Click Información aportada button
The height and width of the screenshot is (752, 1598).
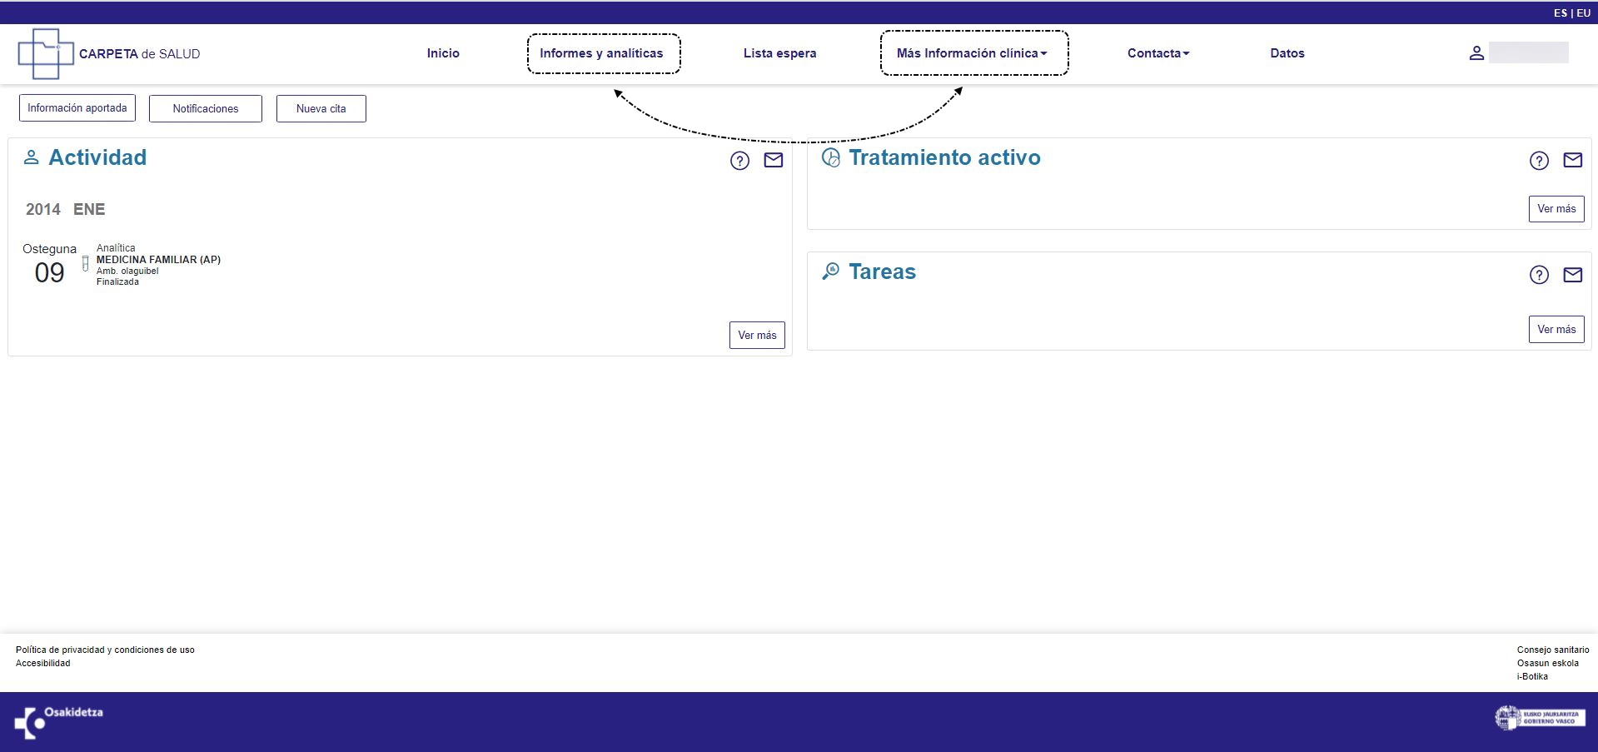point(77,108)
